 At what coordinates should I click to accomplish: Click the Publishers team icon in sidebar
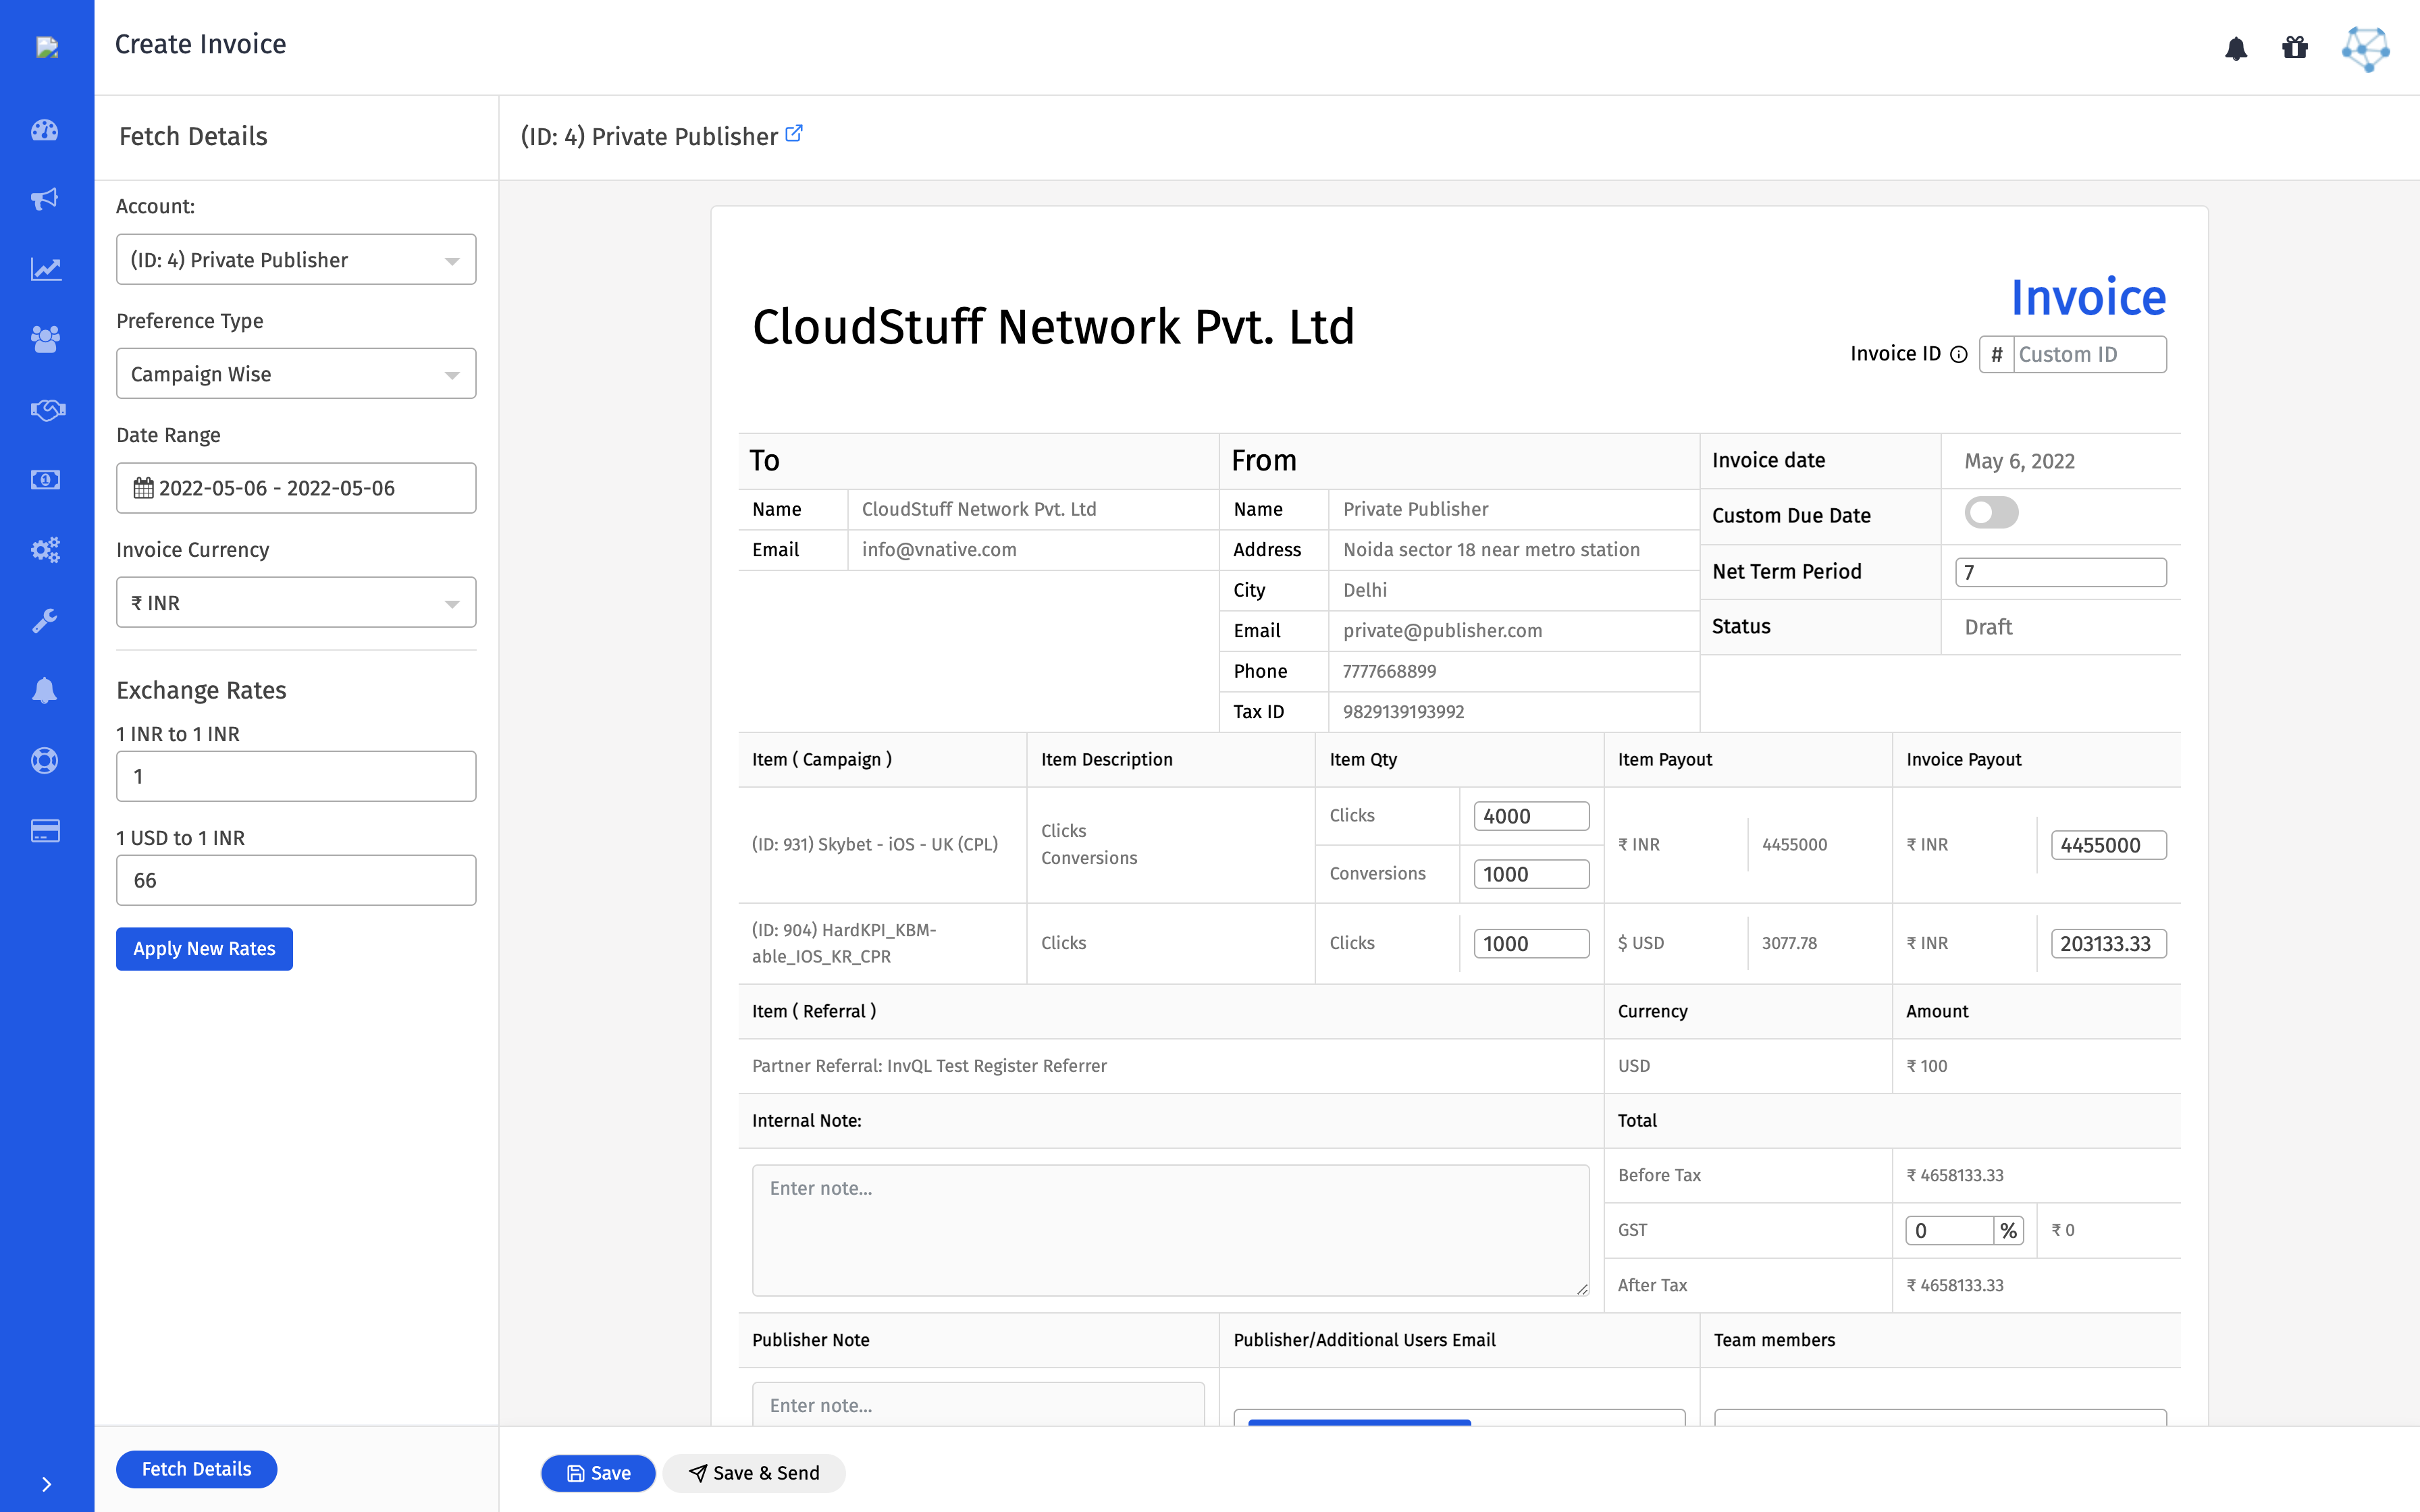point(45,338)
